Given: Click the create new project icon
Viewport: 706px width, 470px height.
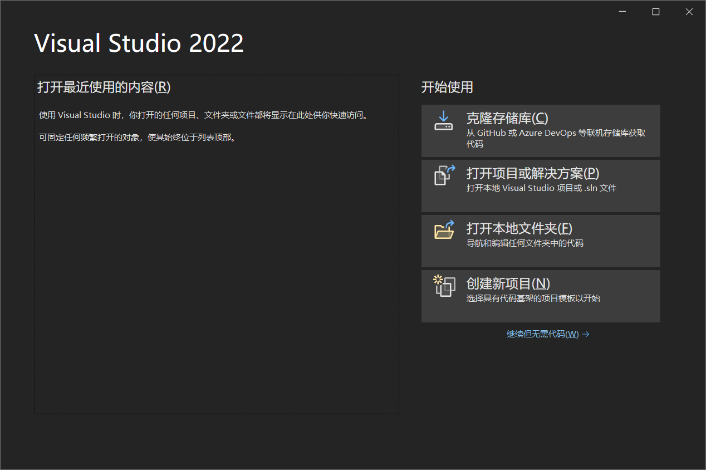Looking at the screenshot, I should click(x=444, y=285).
